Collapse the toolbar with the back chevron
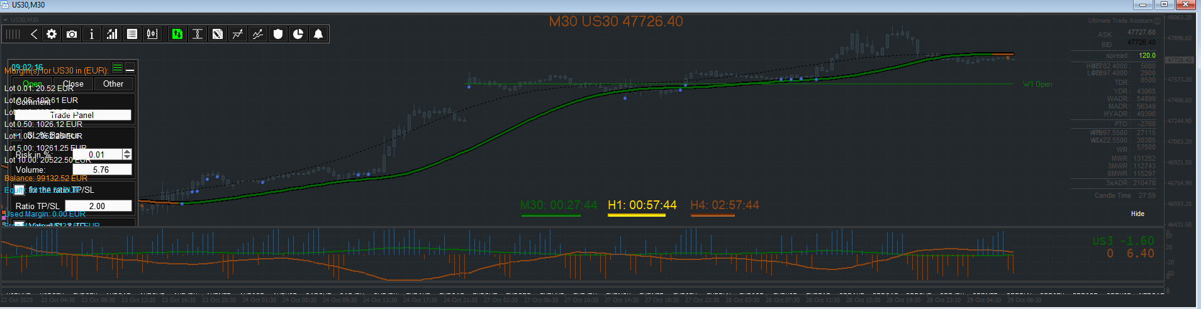This screenshot has height=309, width=1201. tap(34, 34)
